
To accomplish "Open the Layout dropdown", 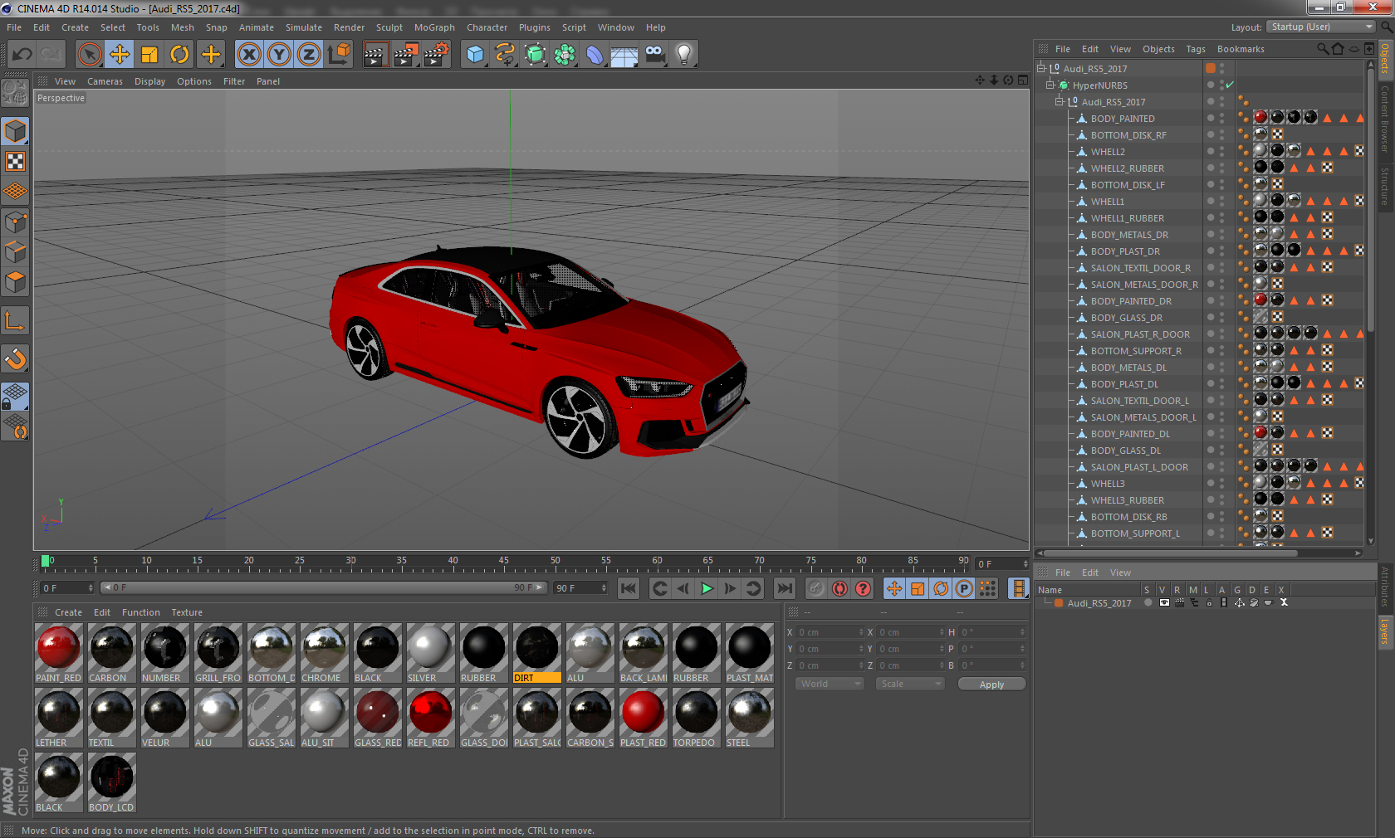I will pos(1321,27).
